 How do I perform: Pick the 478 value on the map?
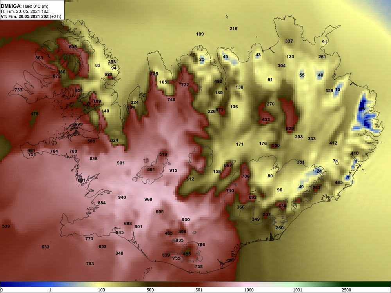click(34, 114)
